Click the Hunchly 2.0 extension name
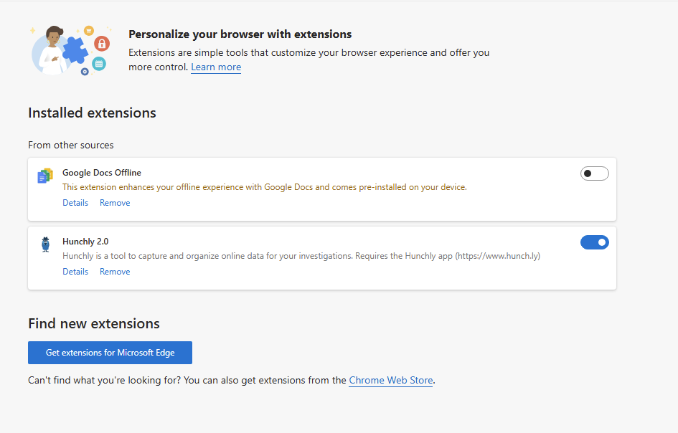This screenshot has width=678, height=433. point(85,242)
